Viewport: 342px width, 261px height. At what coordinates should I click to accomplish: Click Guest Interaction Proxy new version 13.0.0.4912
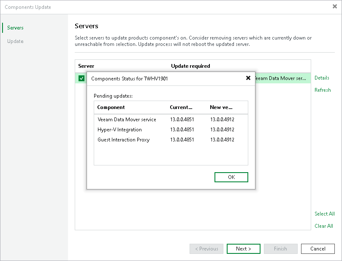[x=222, y=140]
